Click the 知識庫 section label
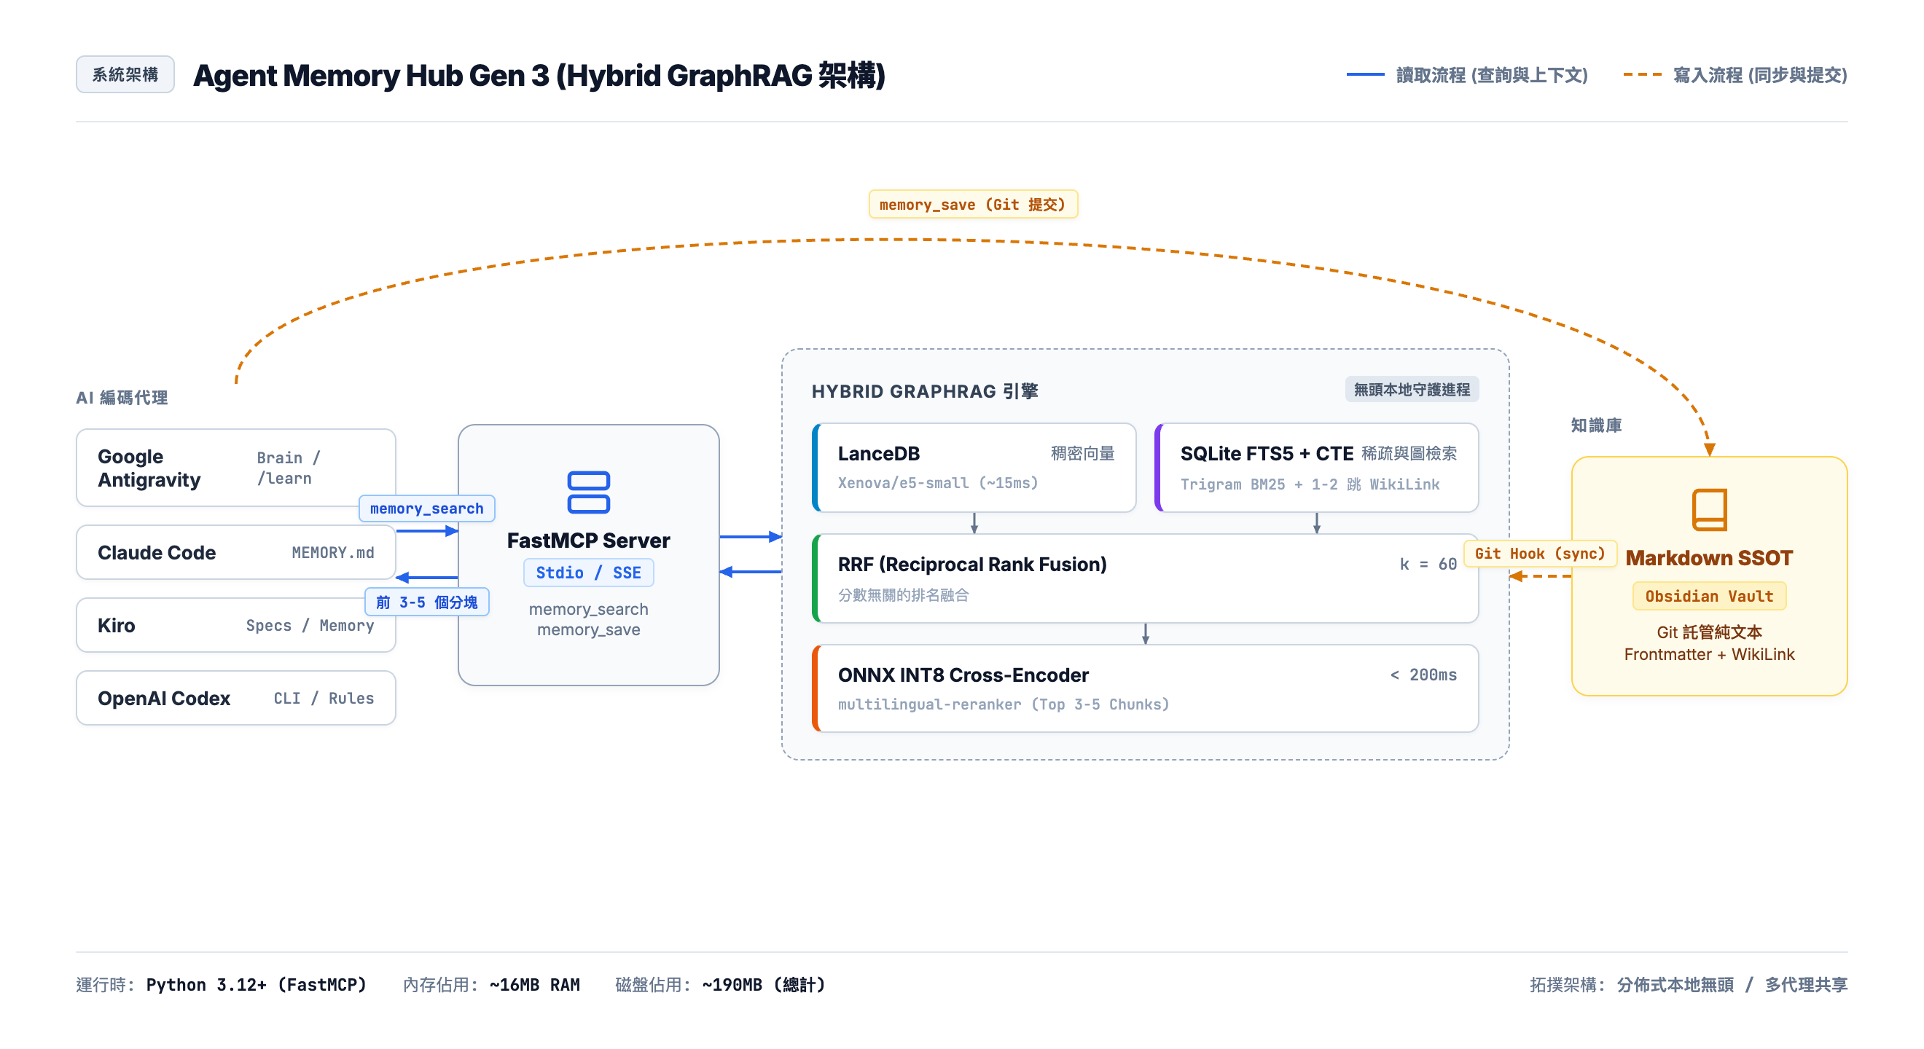The height and width of the screenshot is (1049, 1924). [x=1596, y=425]
